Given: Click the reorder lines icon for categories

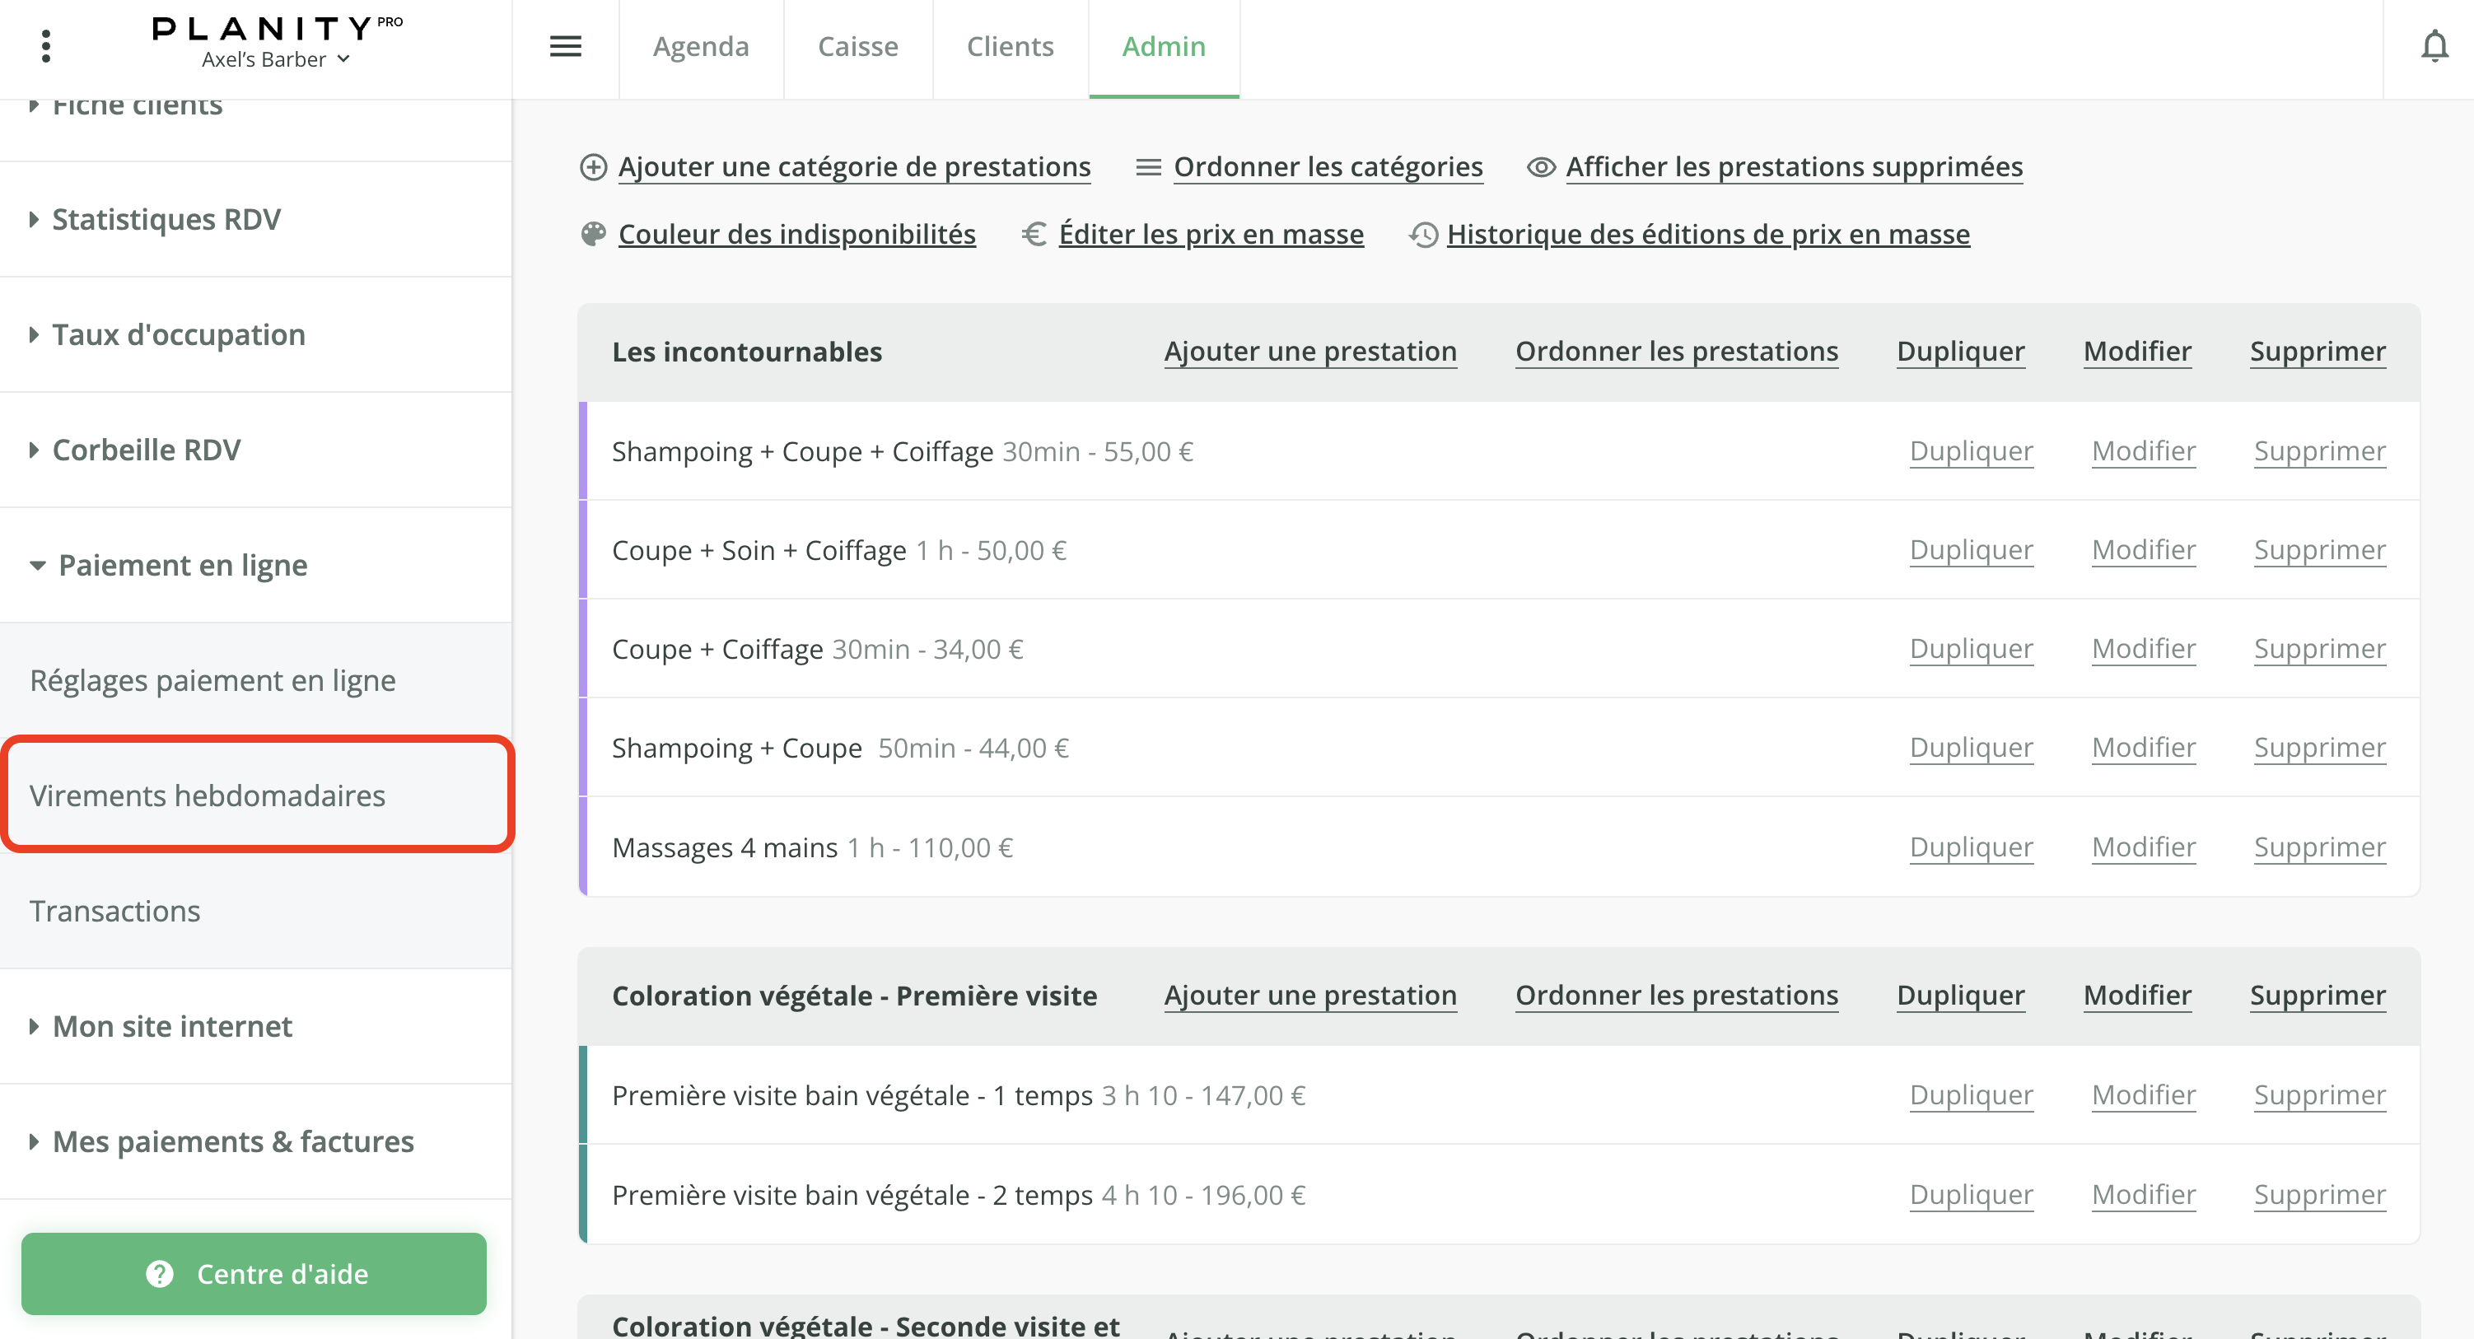Looking at the screenshot, I should (x=1148, y=167).
